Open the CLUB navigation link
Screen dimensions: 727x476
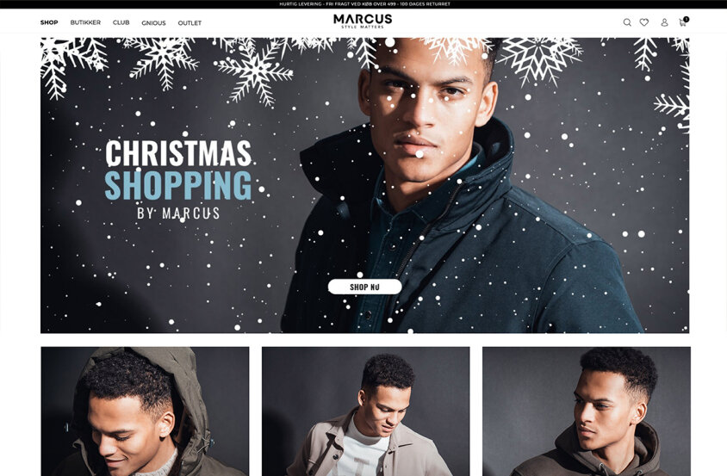click(121, 22)
